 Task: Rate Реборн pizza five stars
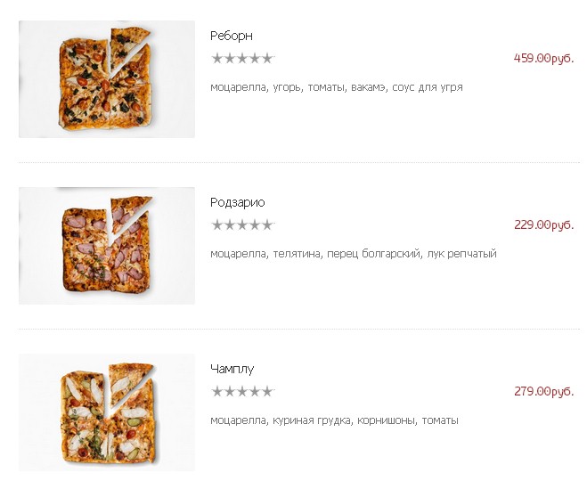pos(268,59)
